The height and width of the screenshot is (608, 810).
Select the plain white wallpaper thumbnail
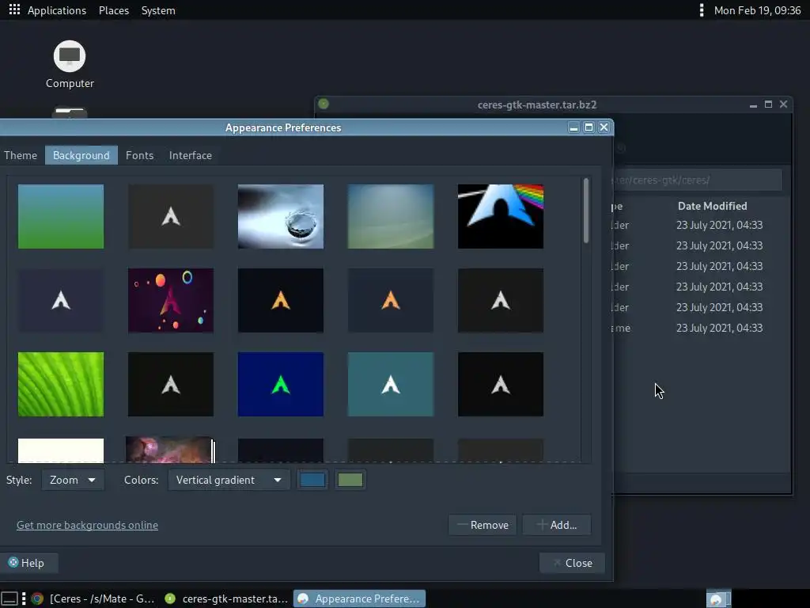61,450
